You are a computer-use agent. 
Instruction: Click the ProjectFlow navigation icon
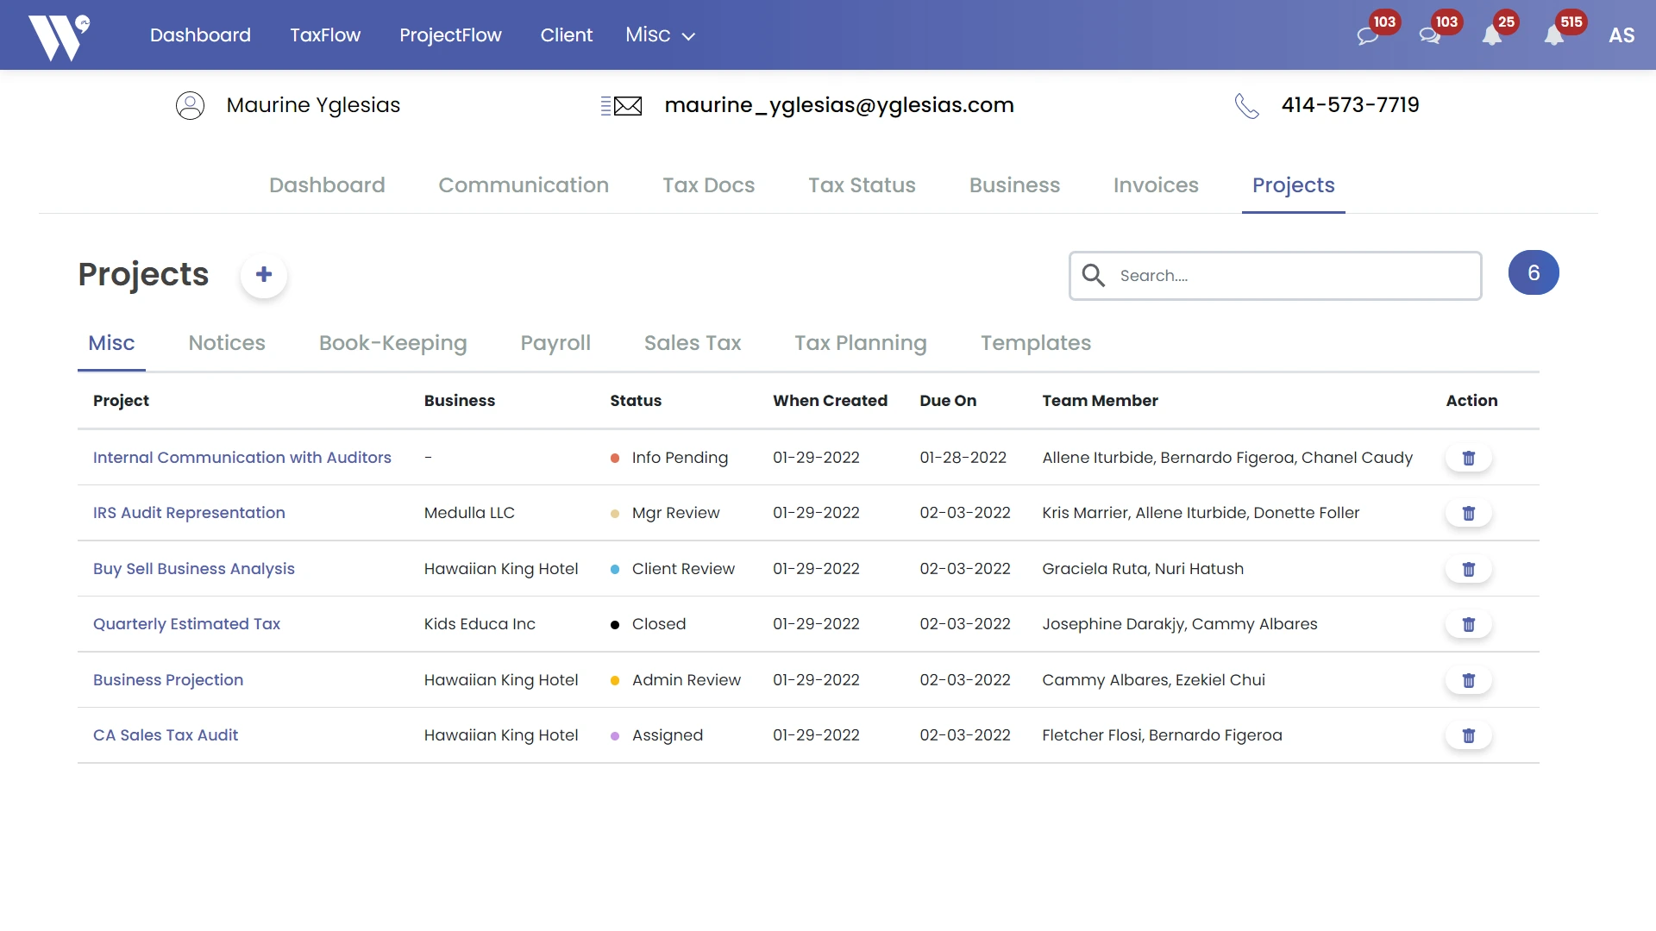point(450,34)
